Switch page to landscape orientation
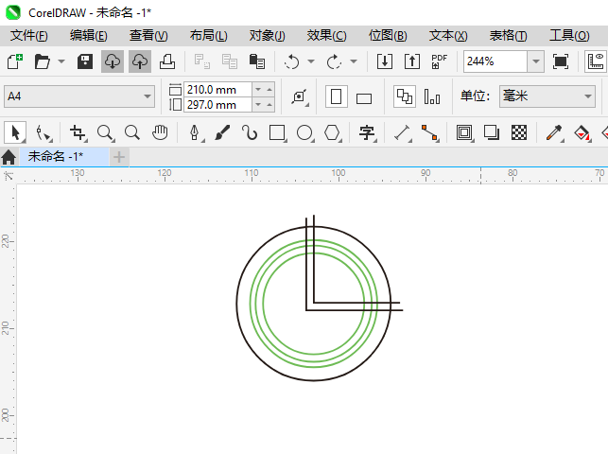The height and width of the screenshot is (454, 608). [x=364, y=97]
